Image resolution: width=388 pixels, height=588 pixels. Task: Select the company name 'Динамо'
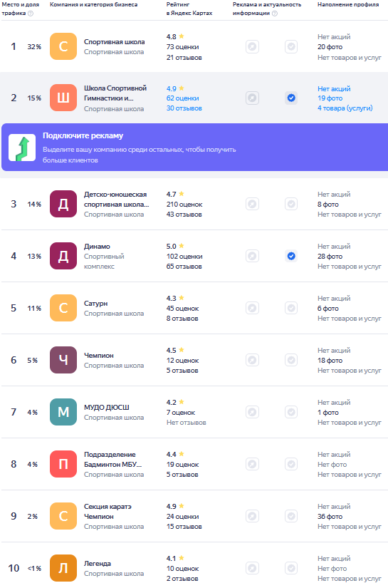point(97,247)
